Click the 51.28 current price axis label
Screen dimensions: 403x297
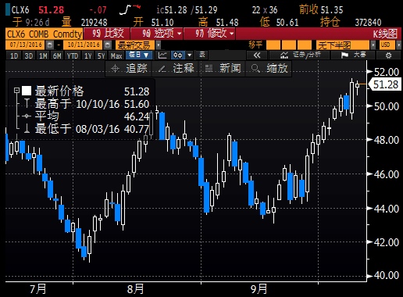coord(386,84)
